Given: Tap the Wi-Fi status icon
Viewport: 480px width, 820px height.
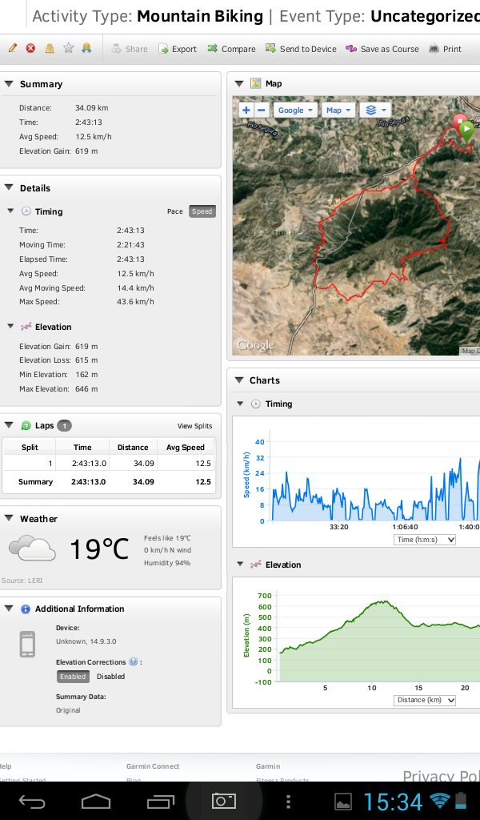Looking at the screenshot, I should point(440,801).
